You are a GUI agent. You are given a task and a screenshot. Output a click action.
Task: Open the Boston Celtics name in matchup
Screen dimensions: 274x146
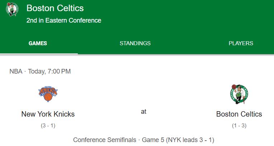coord(239,114)
